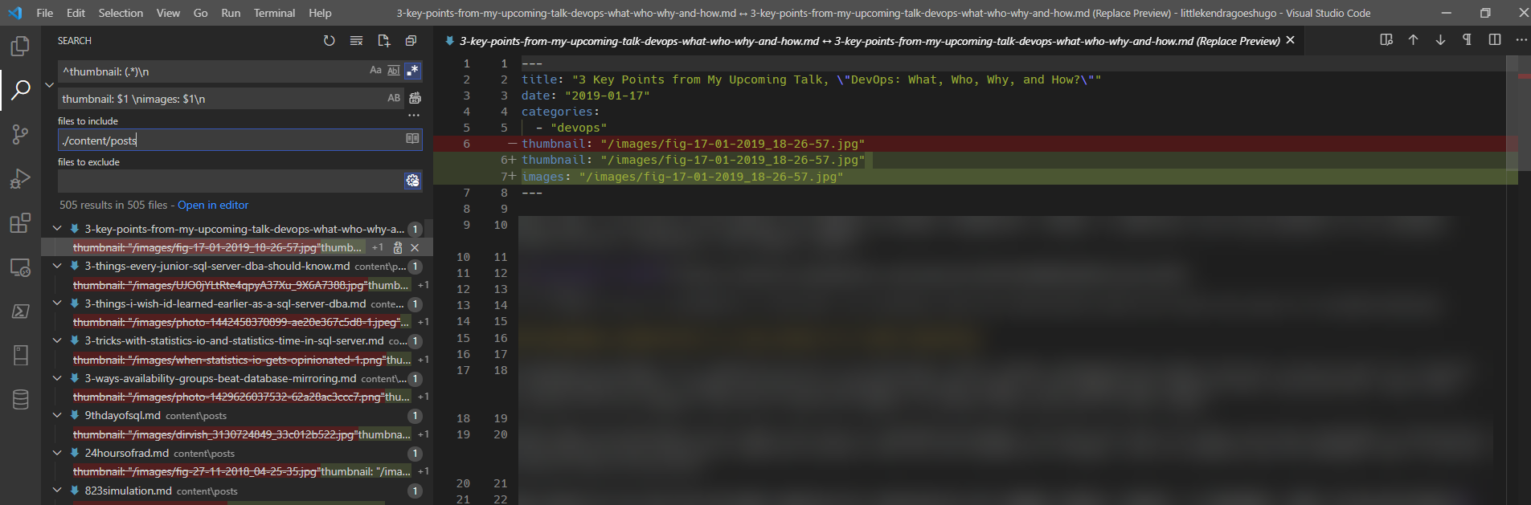This screenshot has width=1531, height=505.
Task: Toggle Match Case in search box
Action: pyautogui.click(x=375, y=71)
